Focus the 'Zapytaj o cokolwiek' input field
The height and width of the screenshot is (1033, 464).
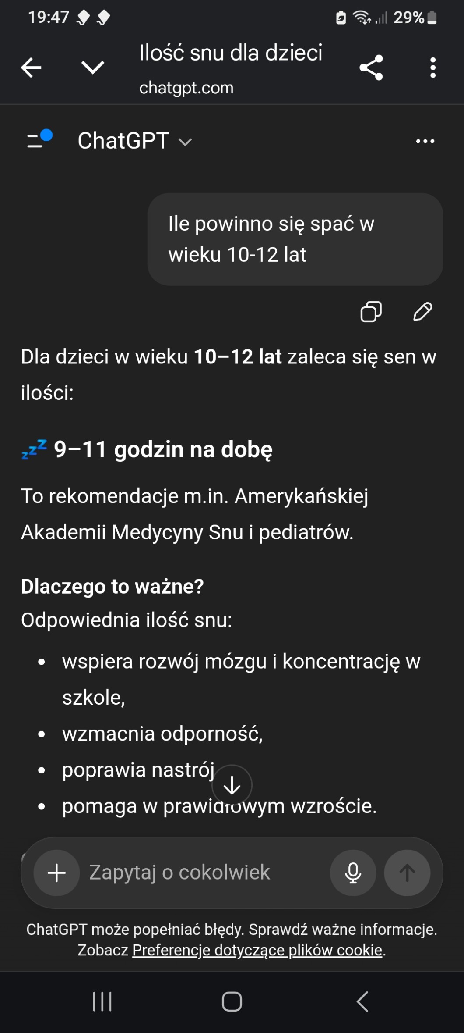point(201,873)
